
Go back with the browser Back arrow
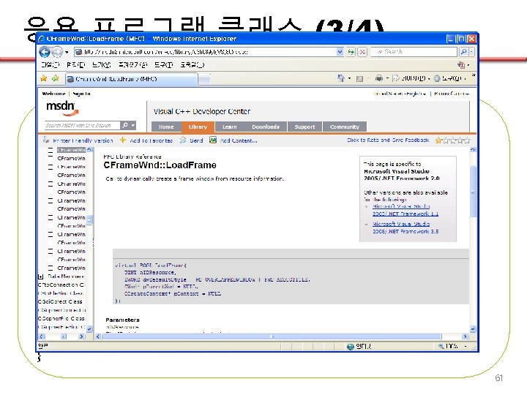pos(45,52)
